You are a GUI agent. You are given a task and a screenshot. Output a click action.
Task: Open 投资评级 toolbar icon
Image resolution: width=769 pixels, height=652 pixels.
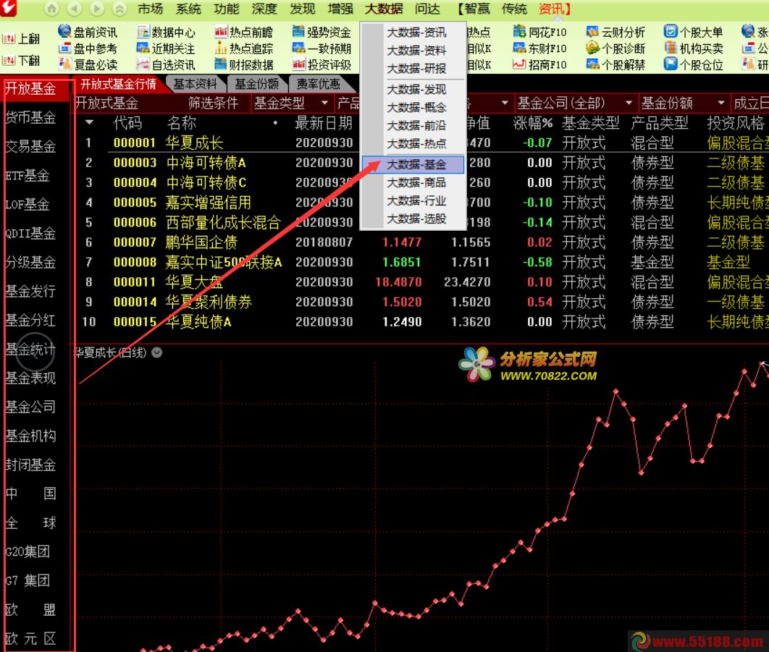coord(298,64)
